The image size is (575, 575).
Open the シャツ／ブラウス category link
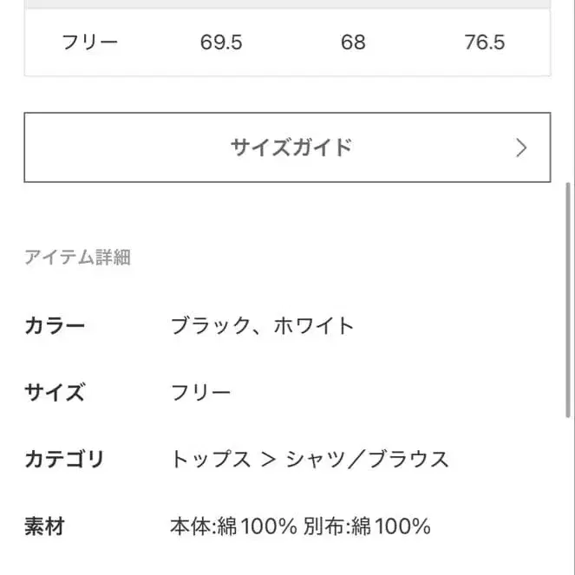point(369,459)
